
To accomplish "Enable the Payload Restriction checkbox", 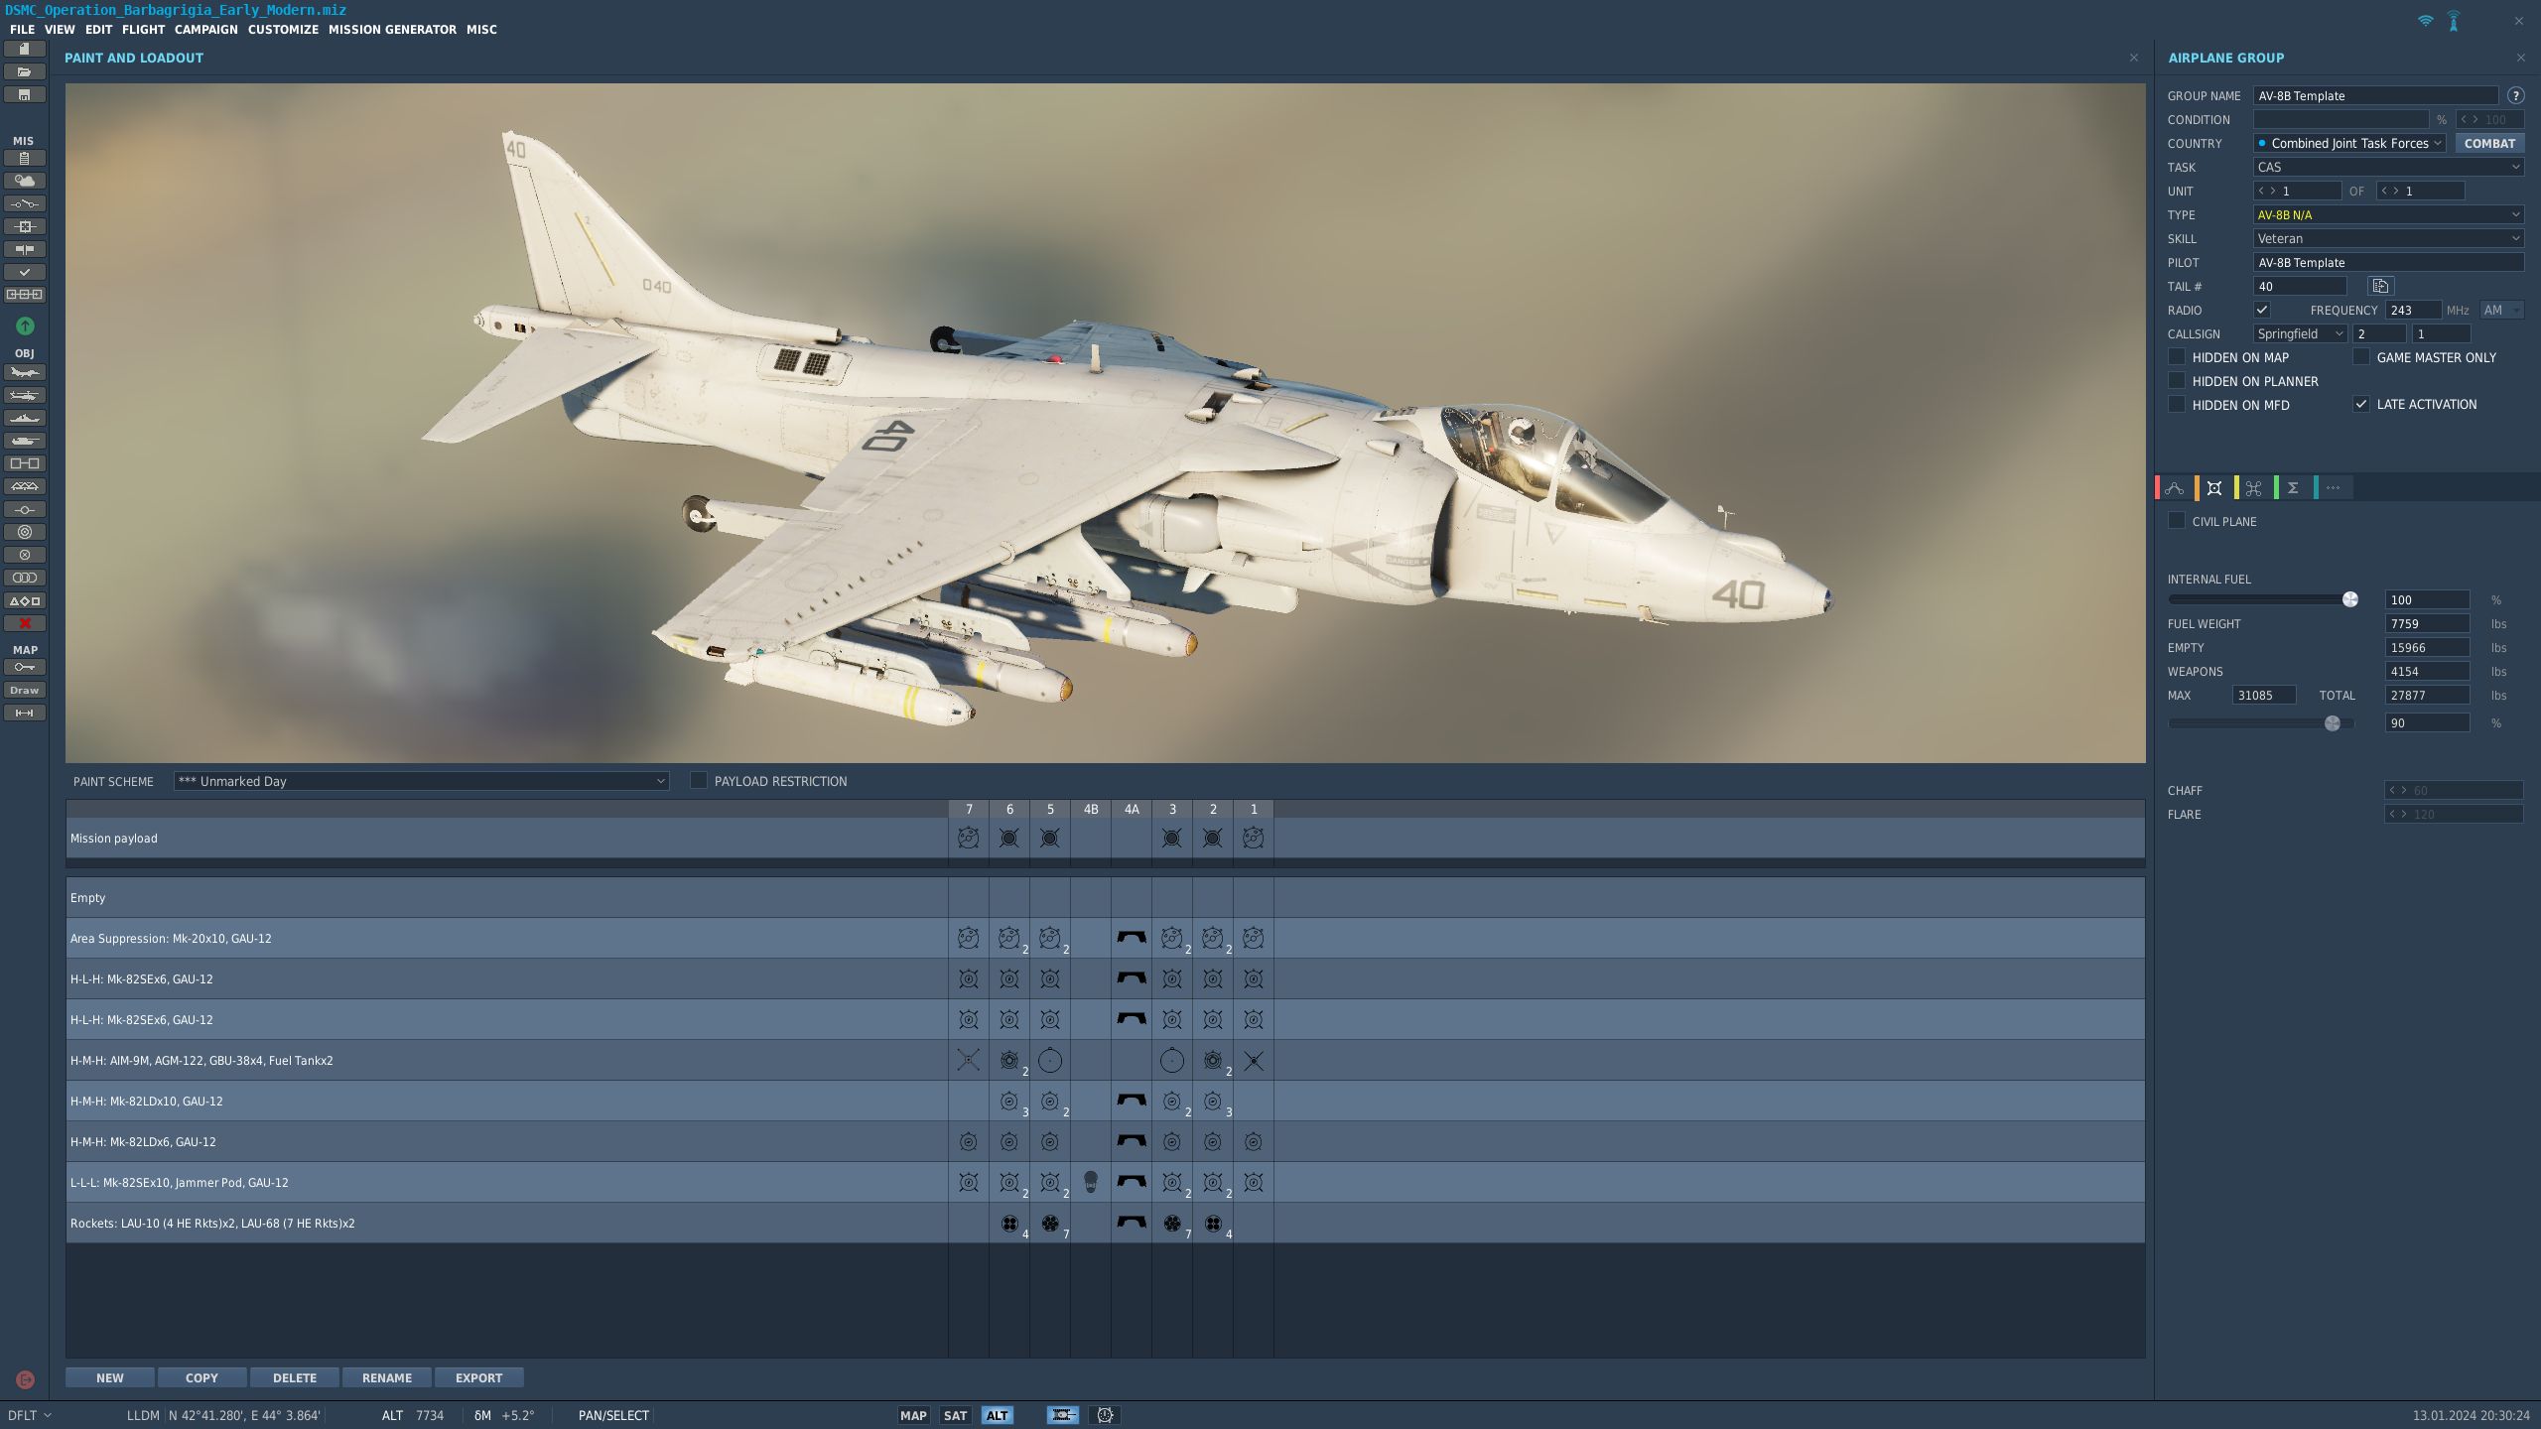I will (699, 781).
